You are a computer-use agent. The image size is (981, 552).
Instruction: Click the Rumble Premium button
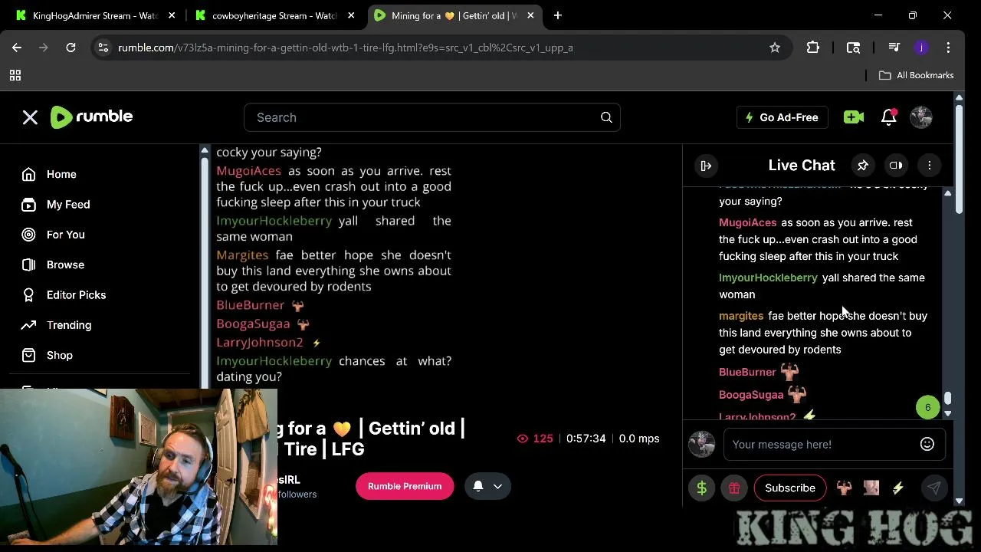(x=405, y=486)
